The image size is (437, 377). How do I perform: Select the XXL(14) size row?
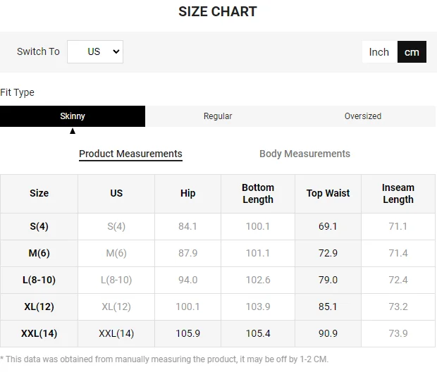[39, 333]
